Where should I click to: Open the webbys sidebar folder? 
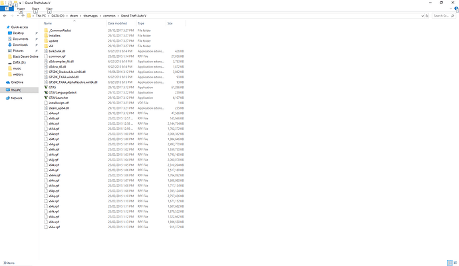pos(18,74)
